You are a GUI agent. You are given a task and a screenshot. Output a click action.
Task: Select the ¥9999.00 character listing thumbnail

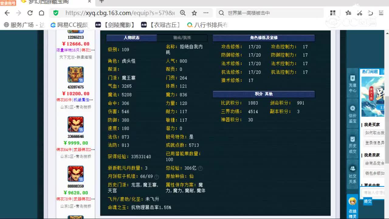click(x=75, y=124)
